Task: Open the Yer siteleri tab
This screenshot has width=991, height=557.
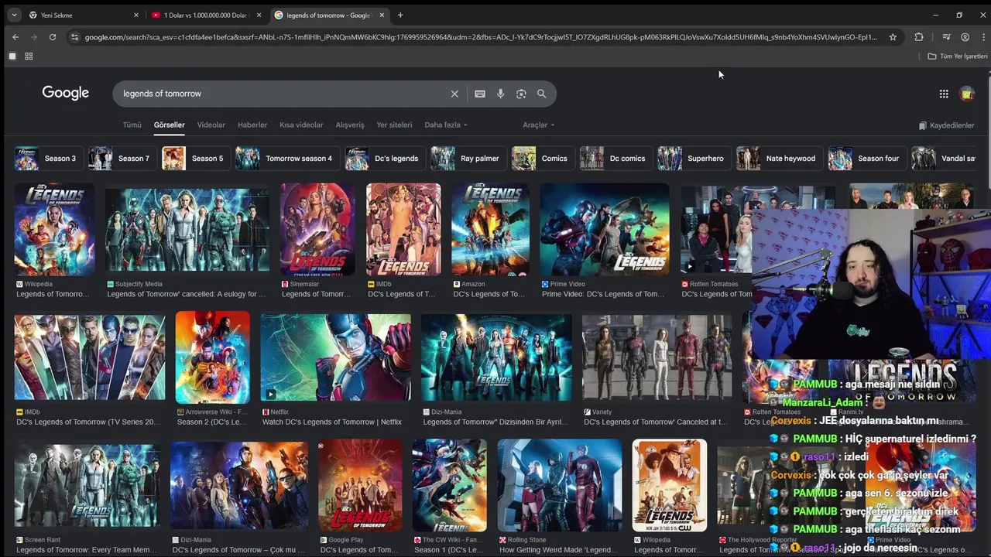Action: pos(394,125)
